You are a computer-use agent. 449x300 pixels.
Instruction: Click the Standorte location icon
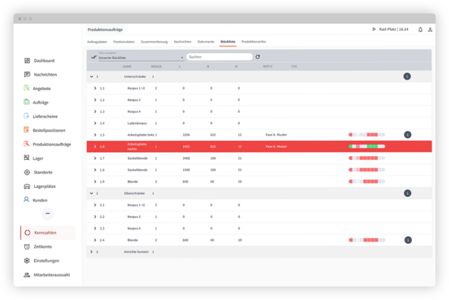(27, 172)
